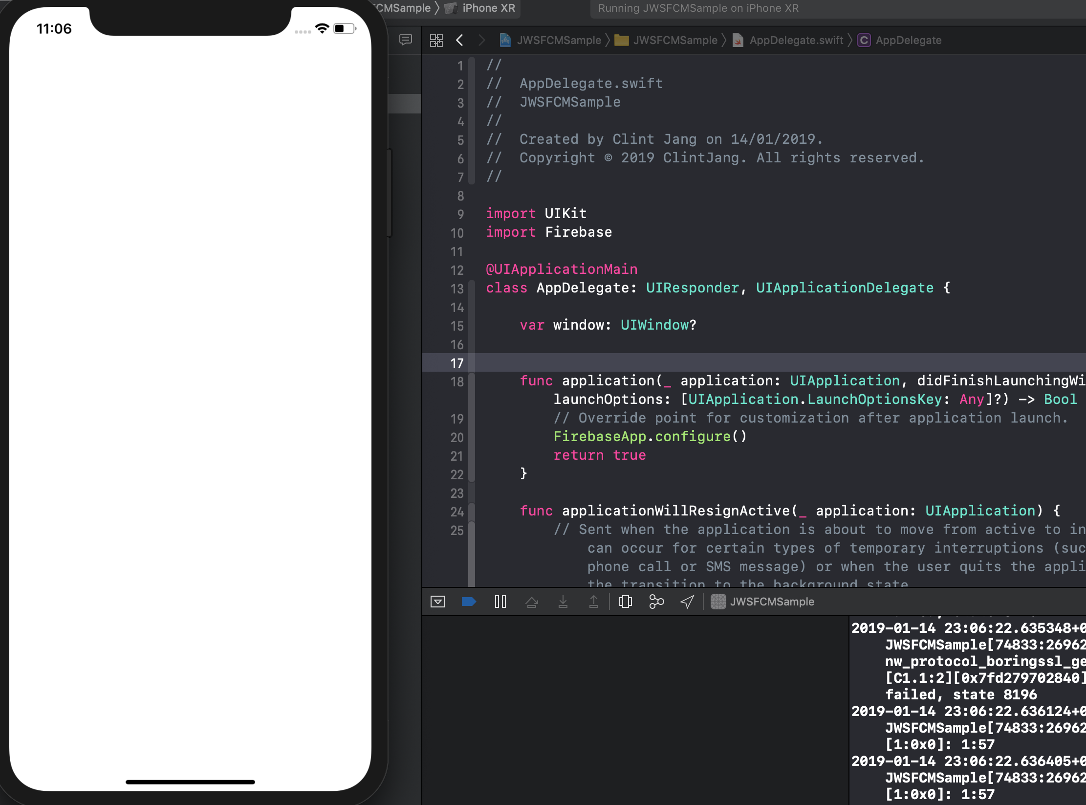Click line 20 gutter to add breakpoint
Image resolution: width=1086 pixels, height=805 pixels.
pos(457,437)
